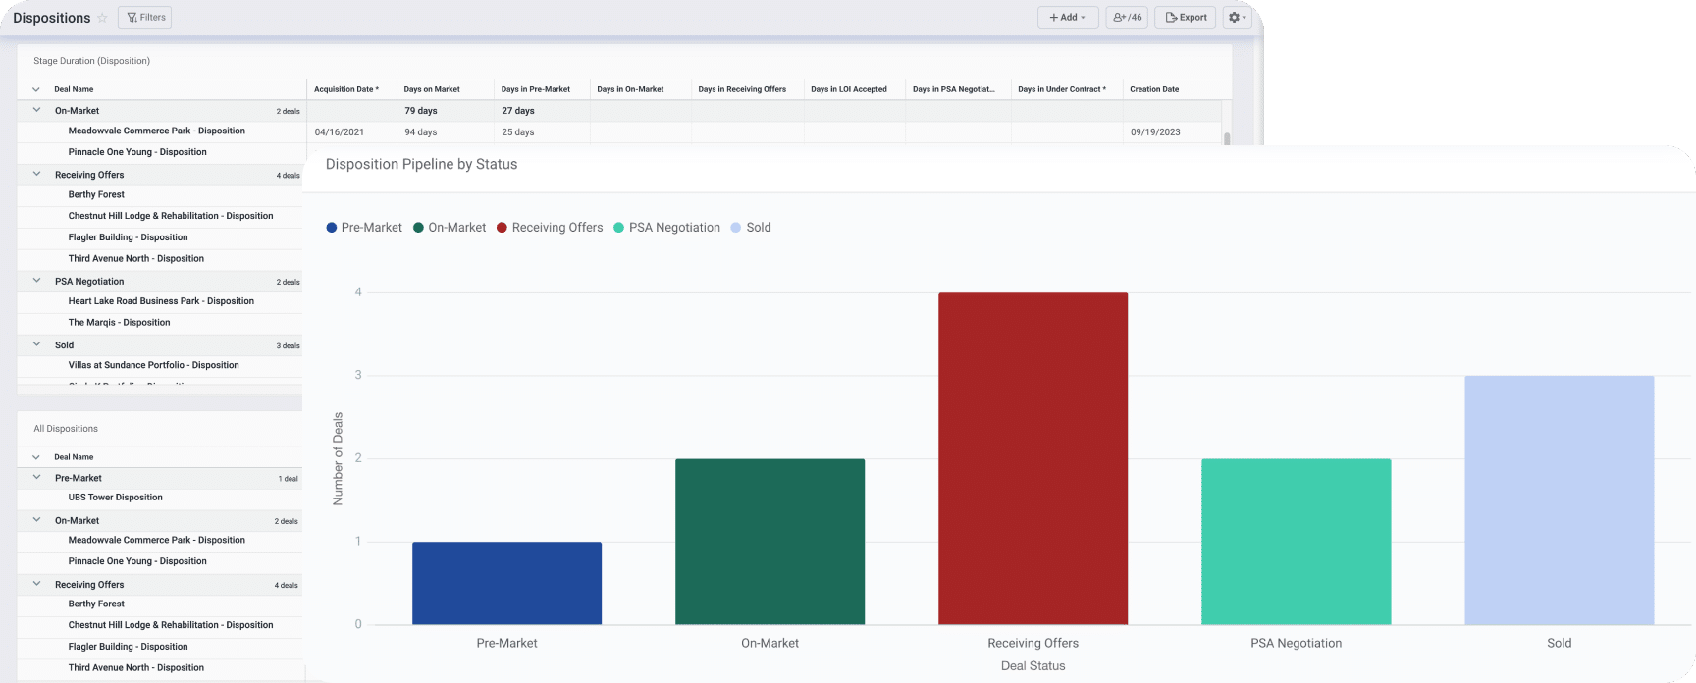Collapse the On-Market group in All Dispositions
Viewport: 1696px width, 683px height.
pos(36,521)
